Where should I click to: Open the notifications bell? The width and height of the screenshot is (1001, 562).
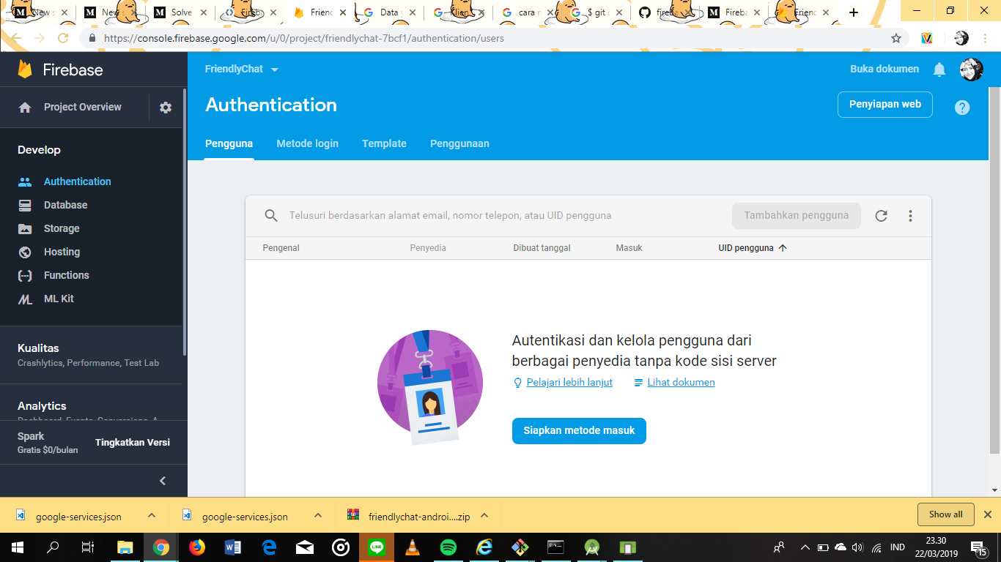point(939,69)
